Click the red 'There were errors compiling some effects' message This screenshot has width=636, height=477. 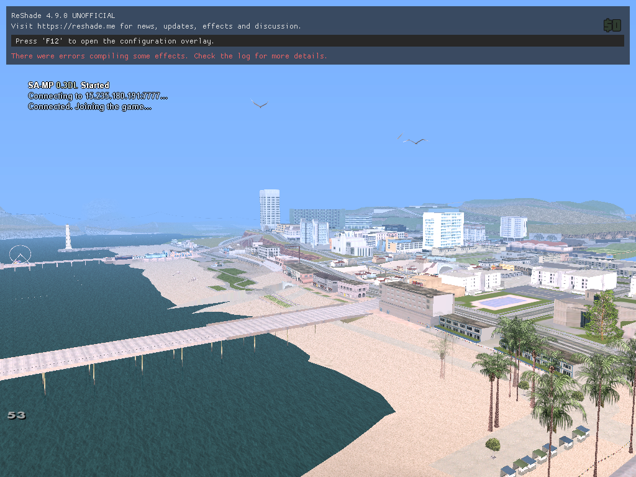169,56
